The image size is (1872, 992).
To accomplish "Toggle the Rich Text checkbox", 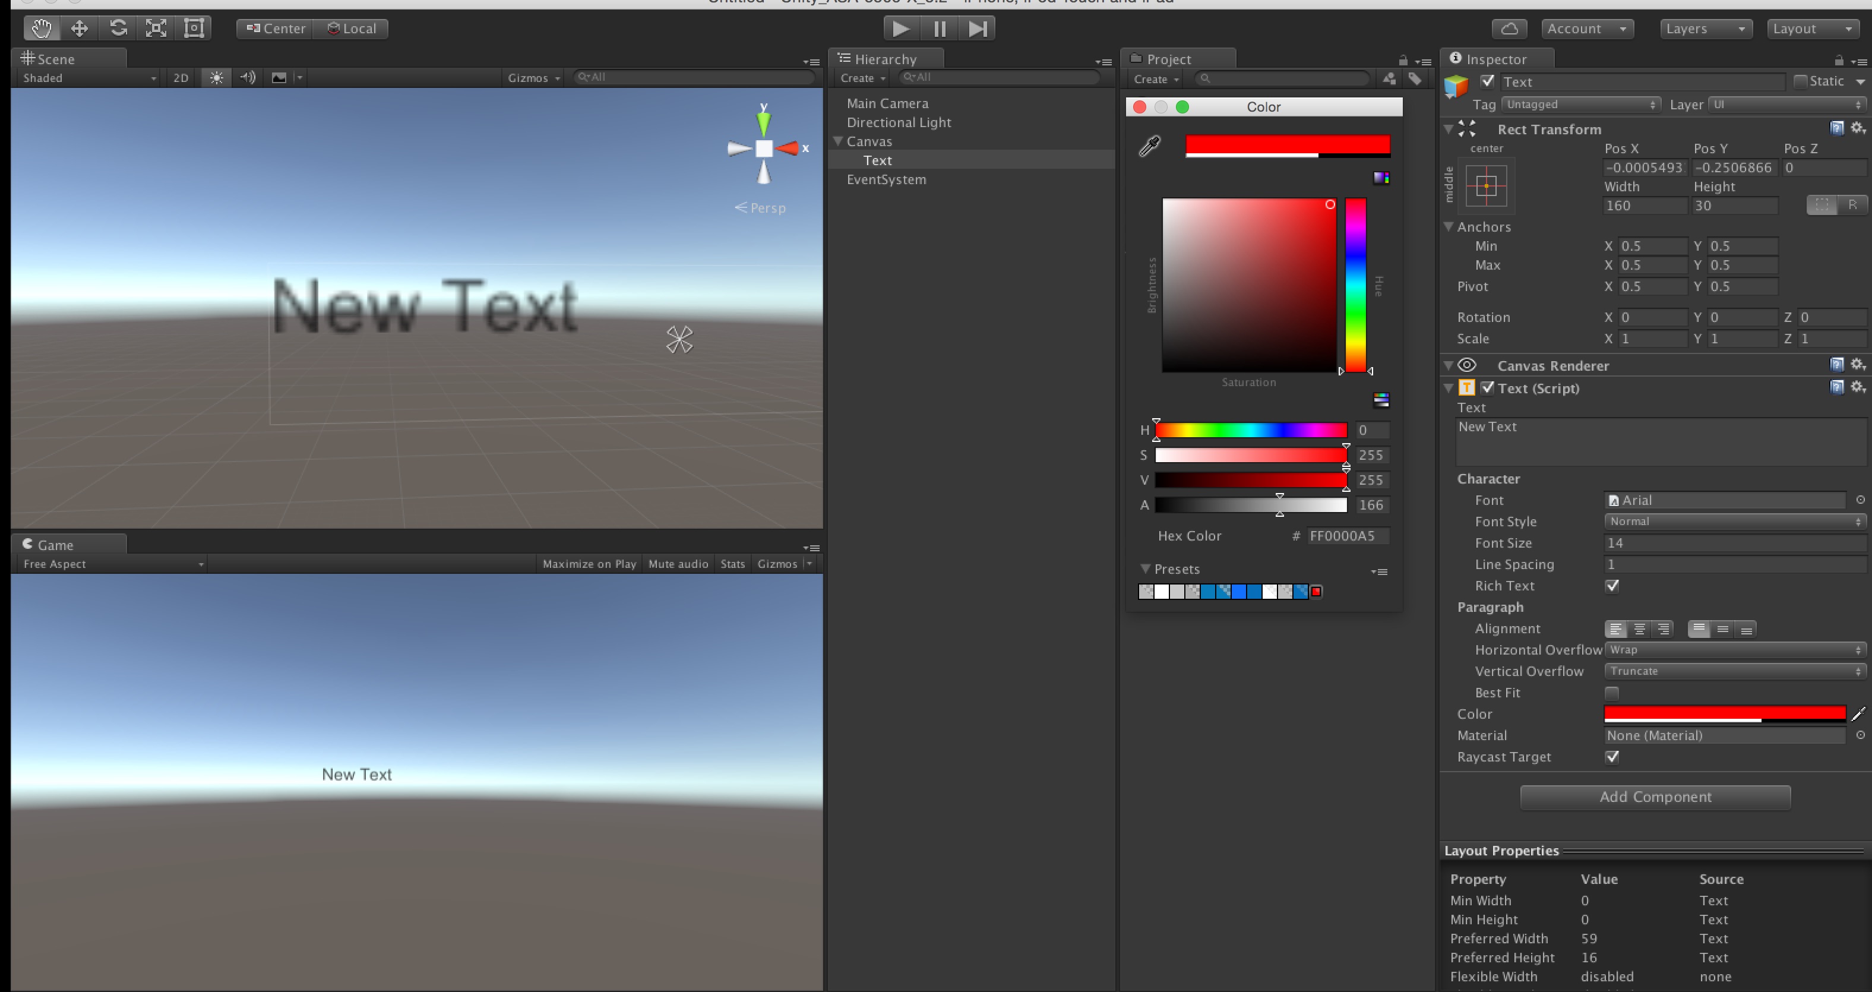I will click(1612, 586).
